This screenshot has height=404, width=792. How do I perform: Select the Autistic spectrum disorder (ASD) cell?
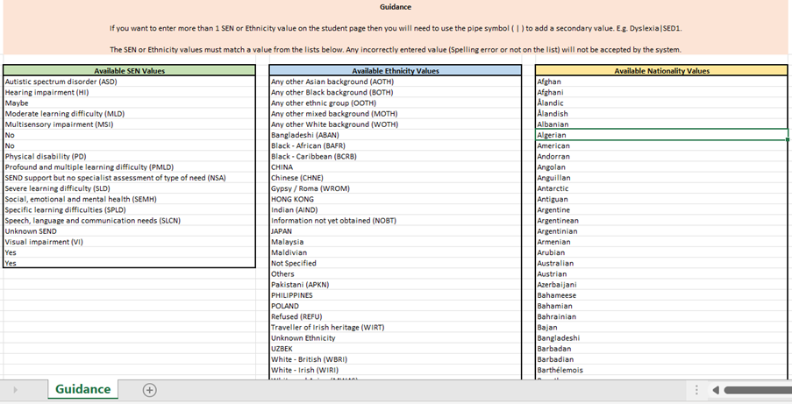click(x=129, y=82)
